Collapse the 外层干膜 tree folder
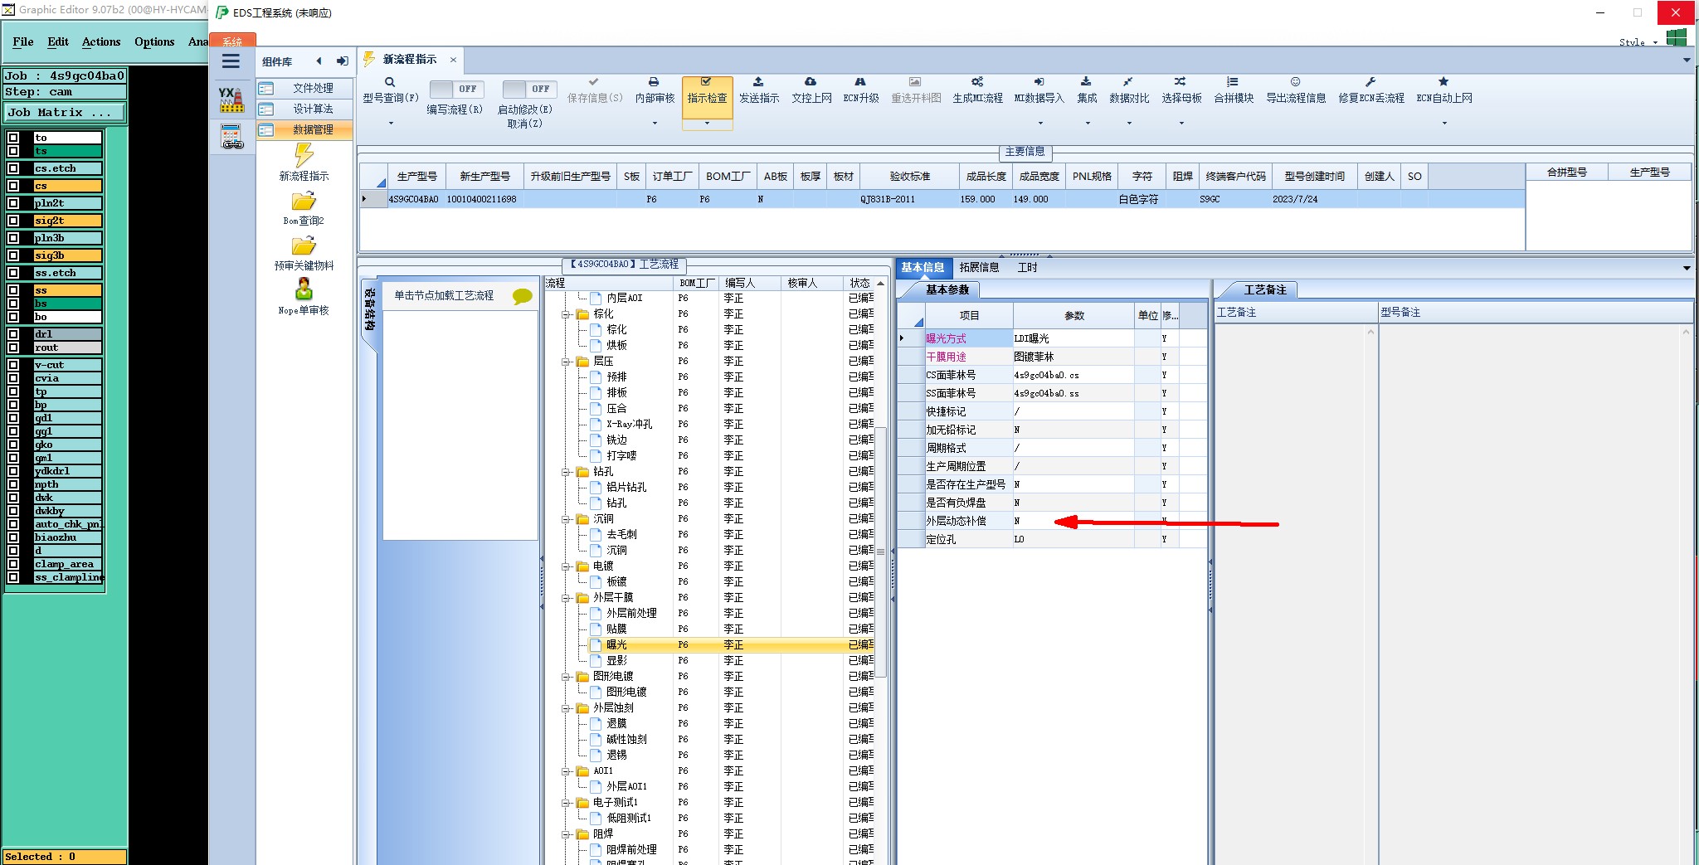The height and width of the screenshot is (865, 1699). [x=567, y=598]
